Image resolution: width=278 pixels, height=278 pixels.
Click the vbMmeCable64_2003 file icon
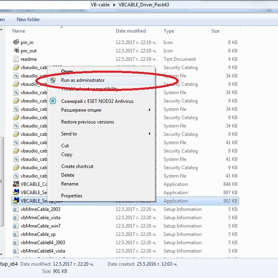pos(15,242)
